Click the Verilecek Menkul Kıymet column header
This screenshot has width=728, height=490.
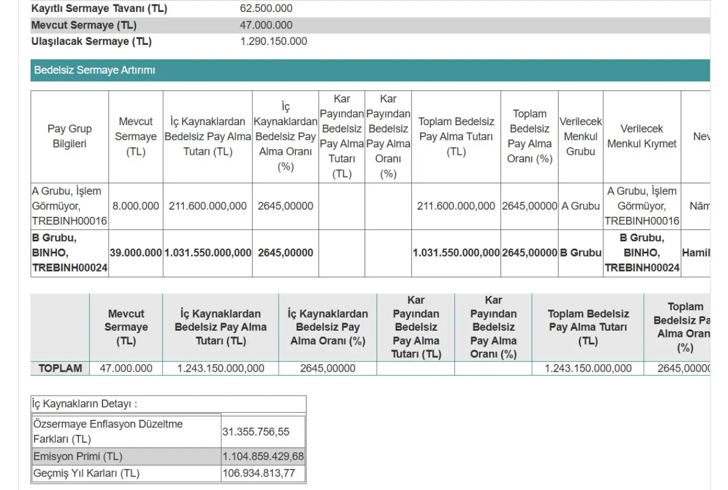click(x=642, y=137)
